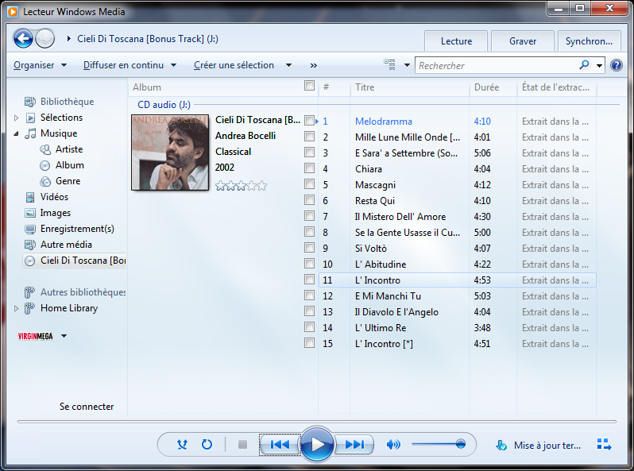Select the track titled Il Mistero Dell' Amore
Screen dimensions: 634x471
(400, 217)
